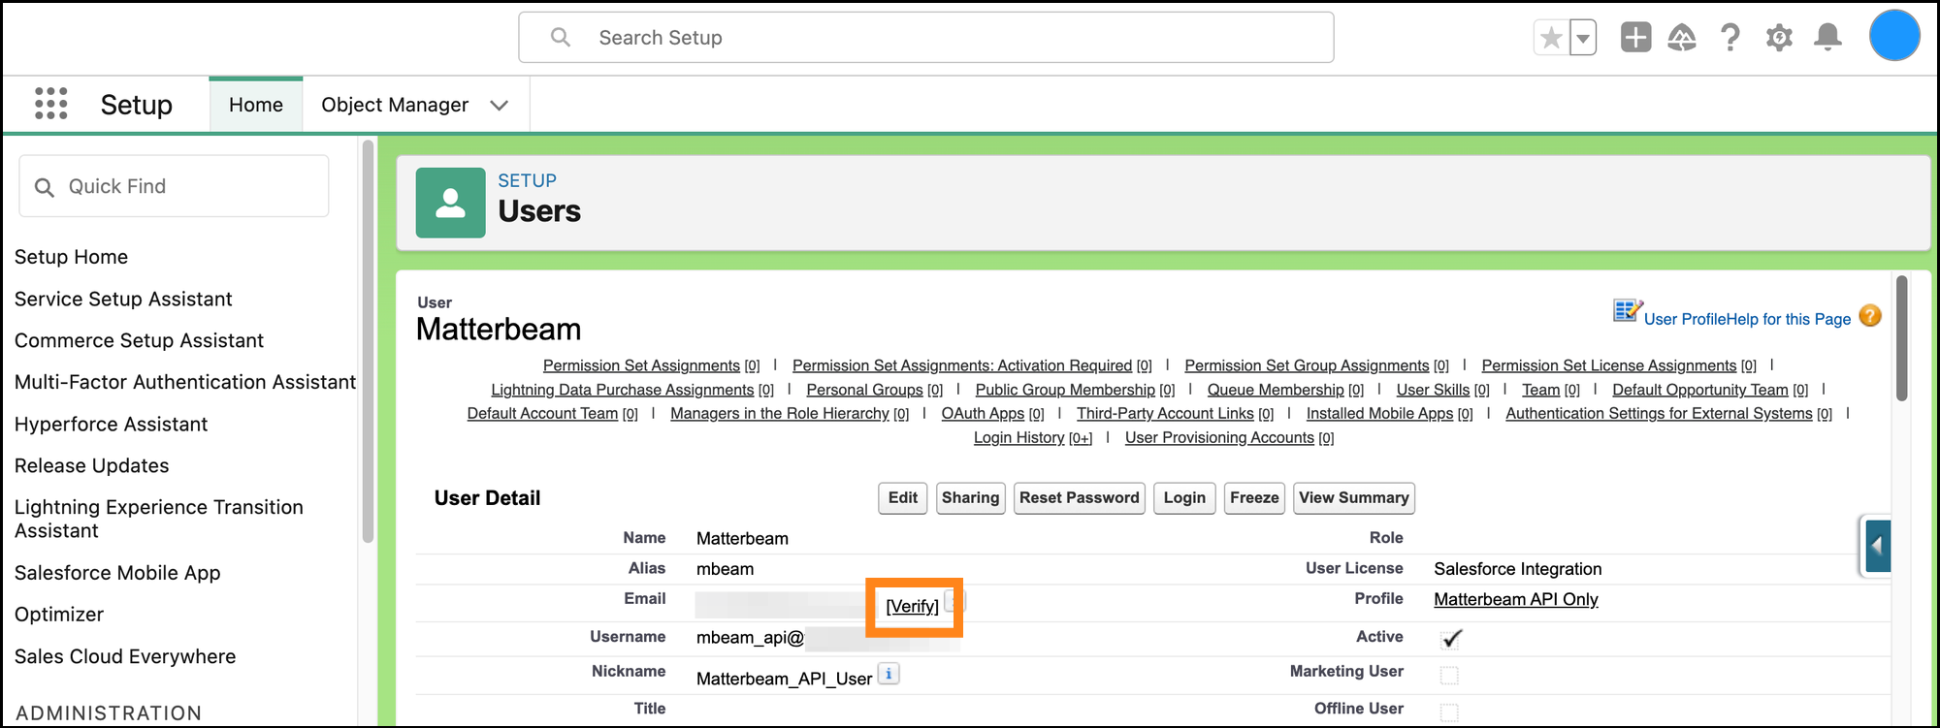Click the user detail pane scrollbar
This screenshot has height=728, width=1940.
coord(1902,338)
